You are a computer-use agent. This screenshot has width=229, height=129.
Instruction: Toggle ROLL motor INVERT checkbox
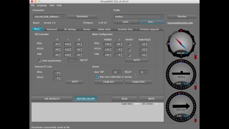click(x=129, y=44)
